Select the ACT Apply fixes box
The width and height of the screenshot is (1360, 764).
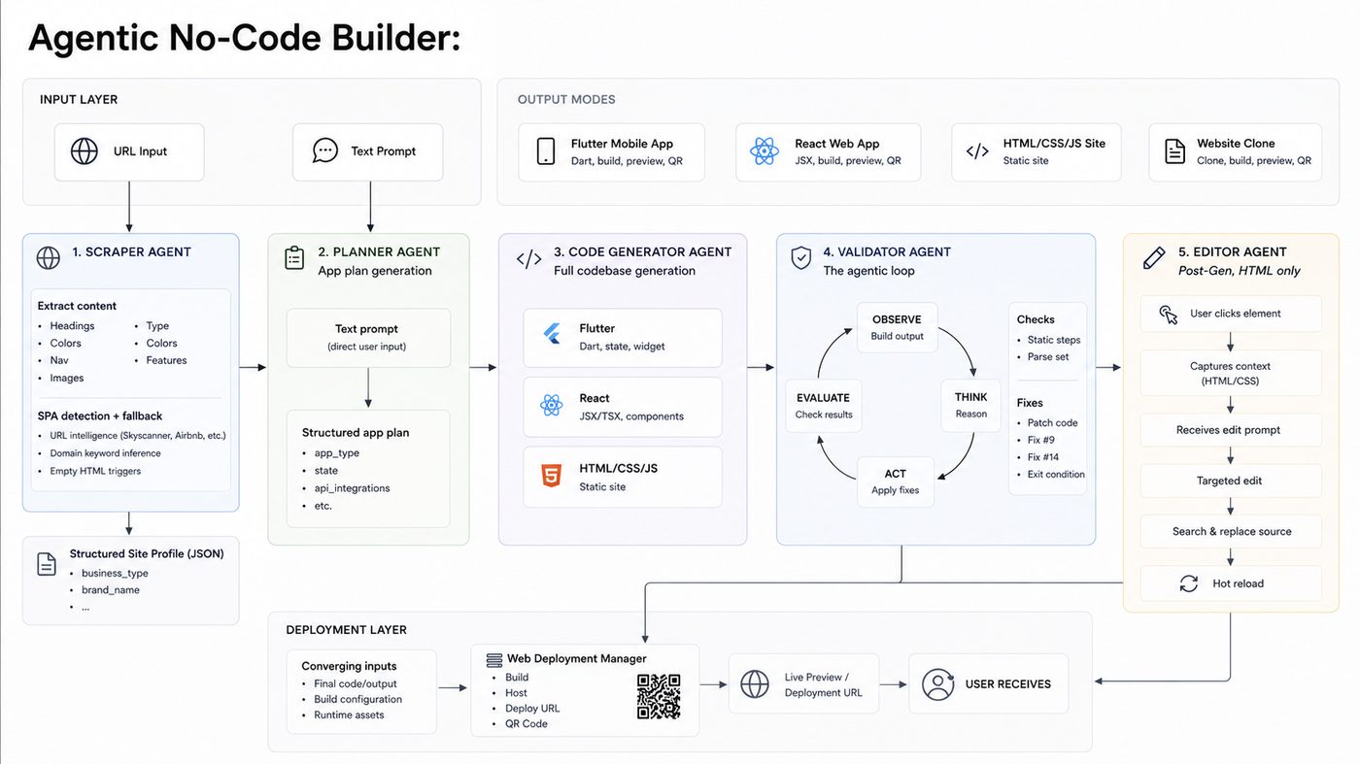tap(896, 482)
